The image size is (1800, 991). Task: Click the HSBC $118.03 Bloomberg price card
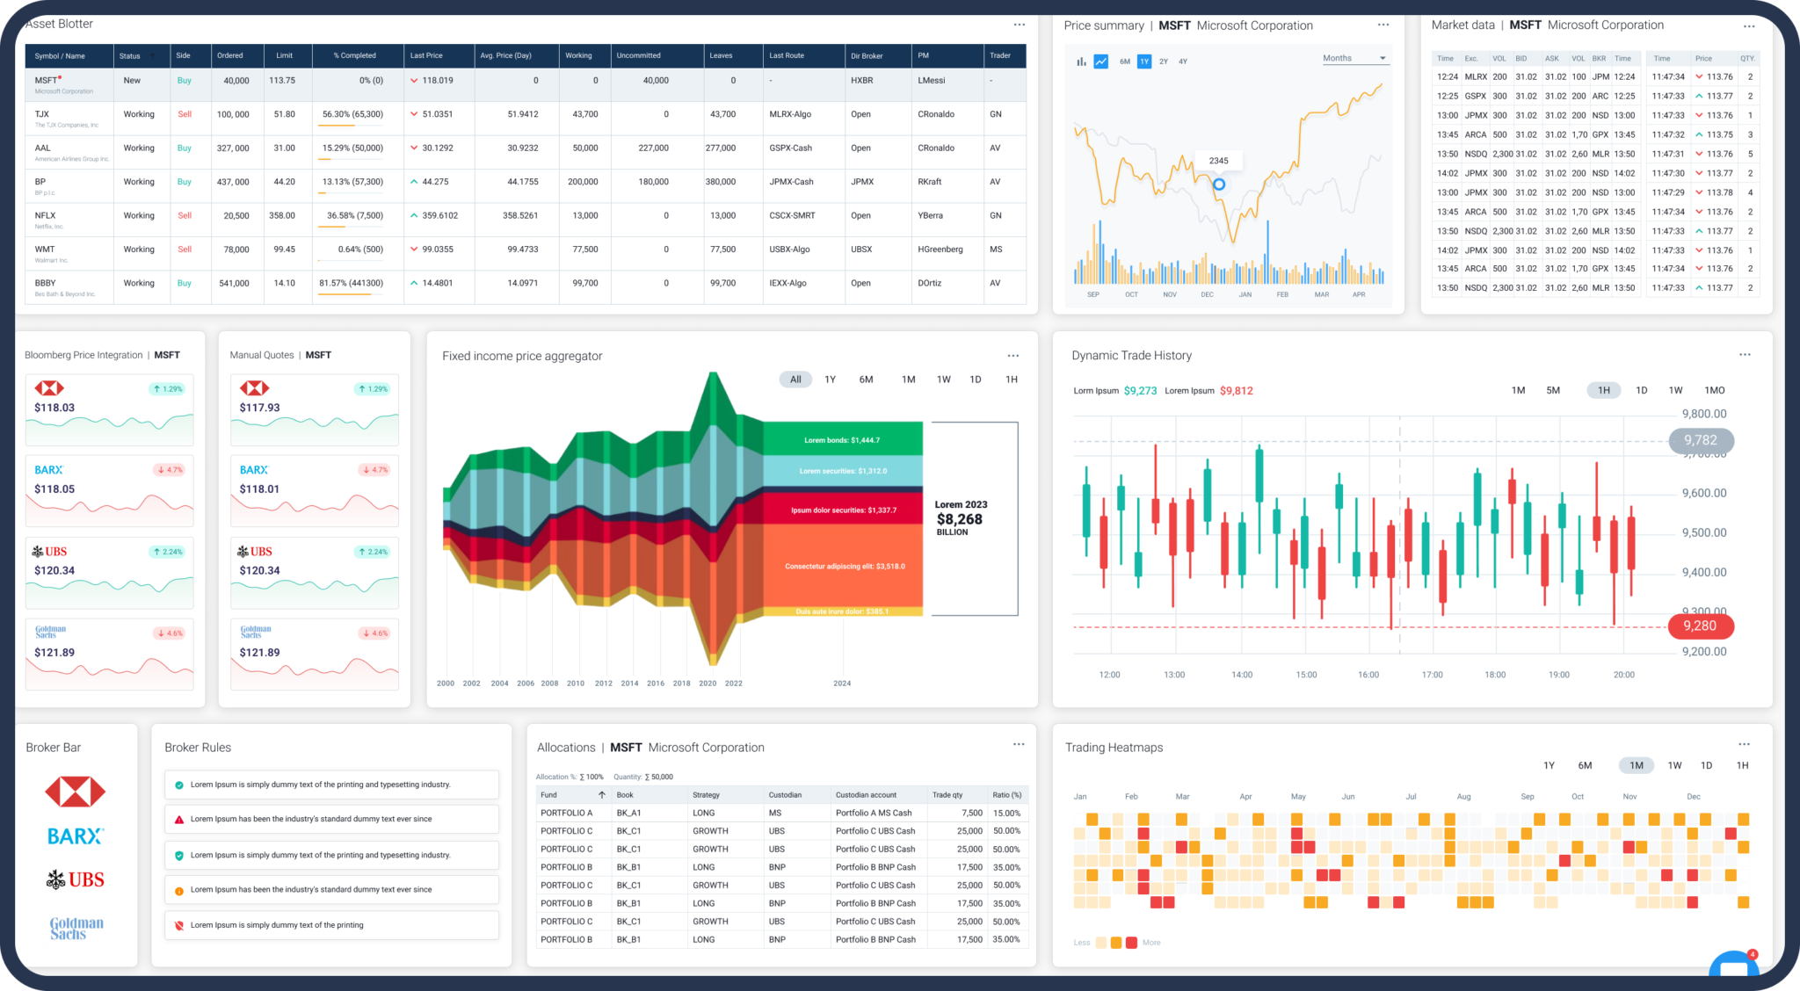tap(110, 410)
